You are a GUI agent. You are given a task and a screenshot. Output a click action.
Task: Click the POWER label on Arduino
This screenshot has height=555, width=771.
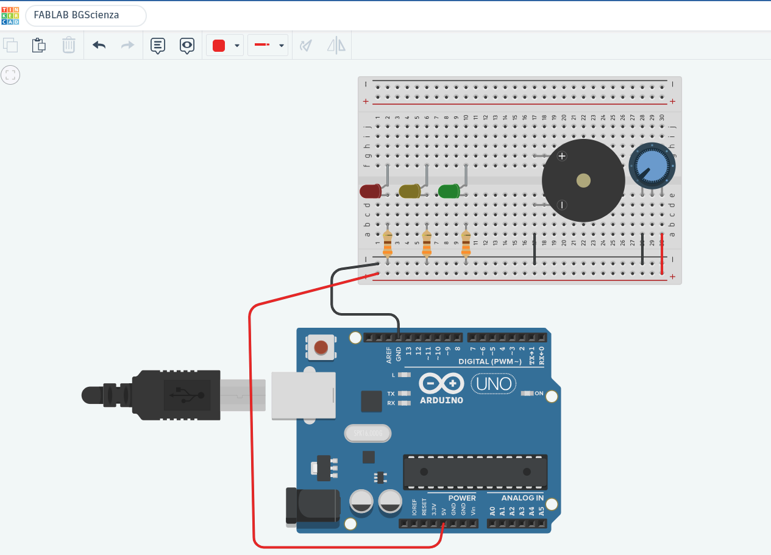[462, 498]
